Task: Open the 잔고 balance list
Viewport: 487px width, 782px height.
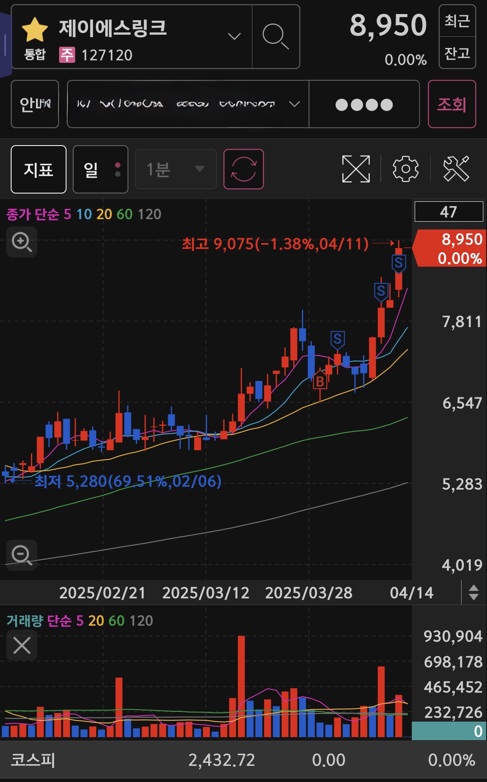Action: 457,53
